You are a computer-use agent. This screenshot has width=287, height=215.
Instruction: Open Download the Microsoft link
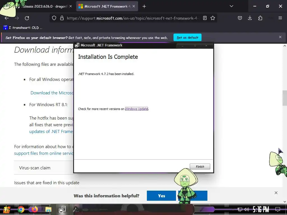52,93
